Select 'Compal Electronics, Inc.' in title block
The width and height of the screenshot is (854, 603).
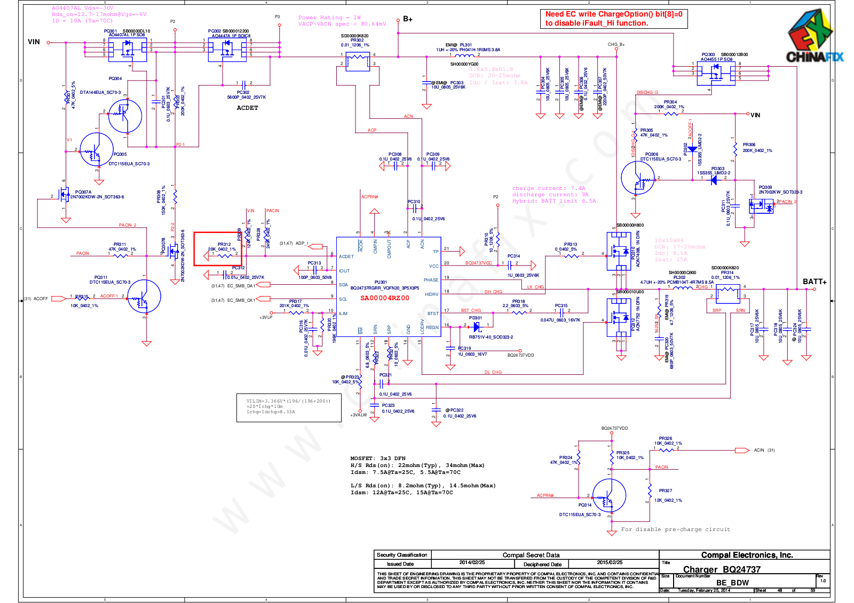[x=747, y=555]
